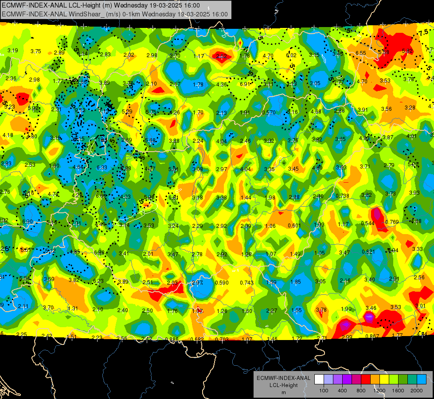Click the LCL-Height legend title
This screenshot has height=399, width=434.
[284, 385]
